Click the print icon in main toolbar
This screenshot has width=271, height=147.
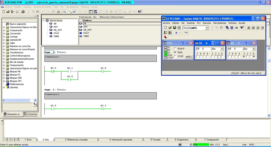(x=23, y=12)
